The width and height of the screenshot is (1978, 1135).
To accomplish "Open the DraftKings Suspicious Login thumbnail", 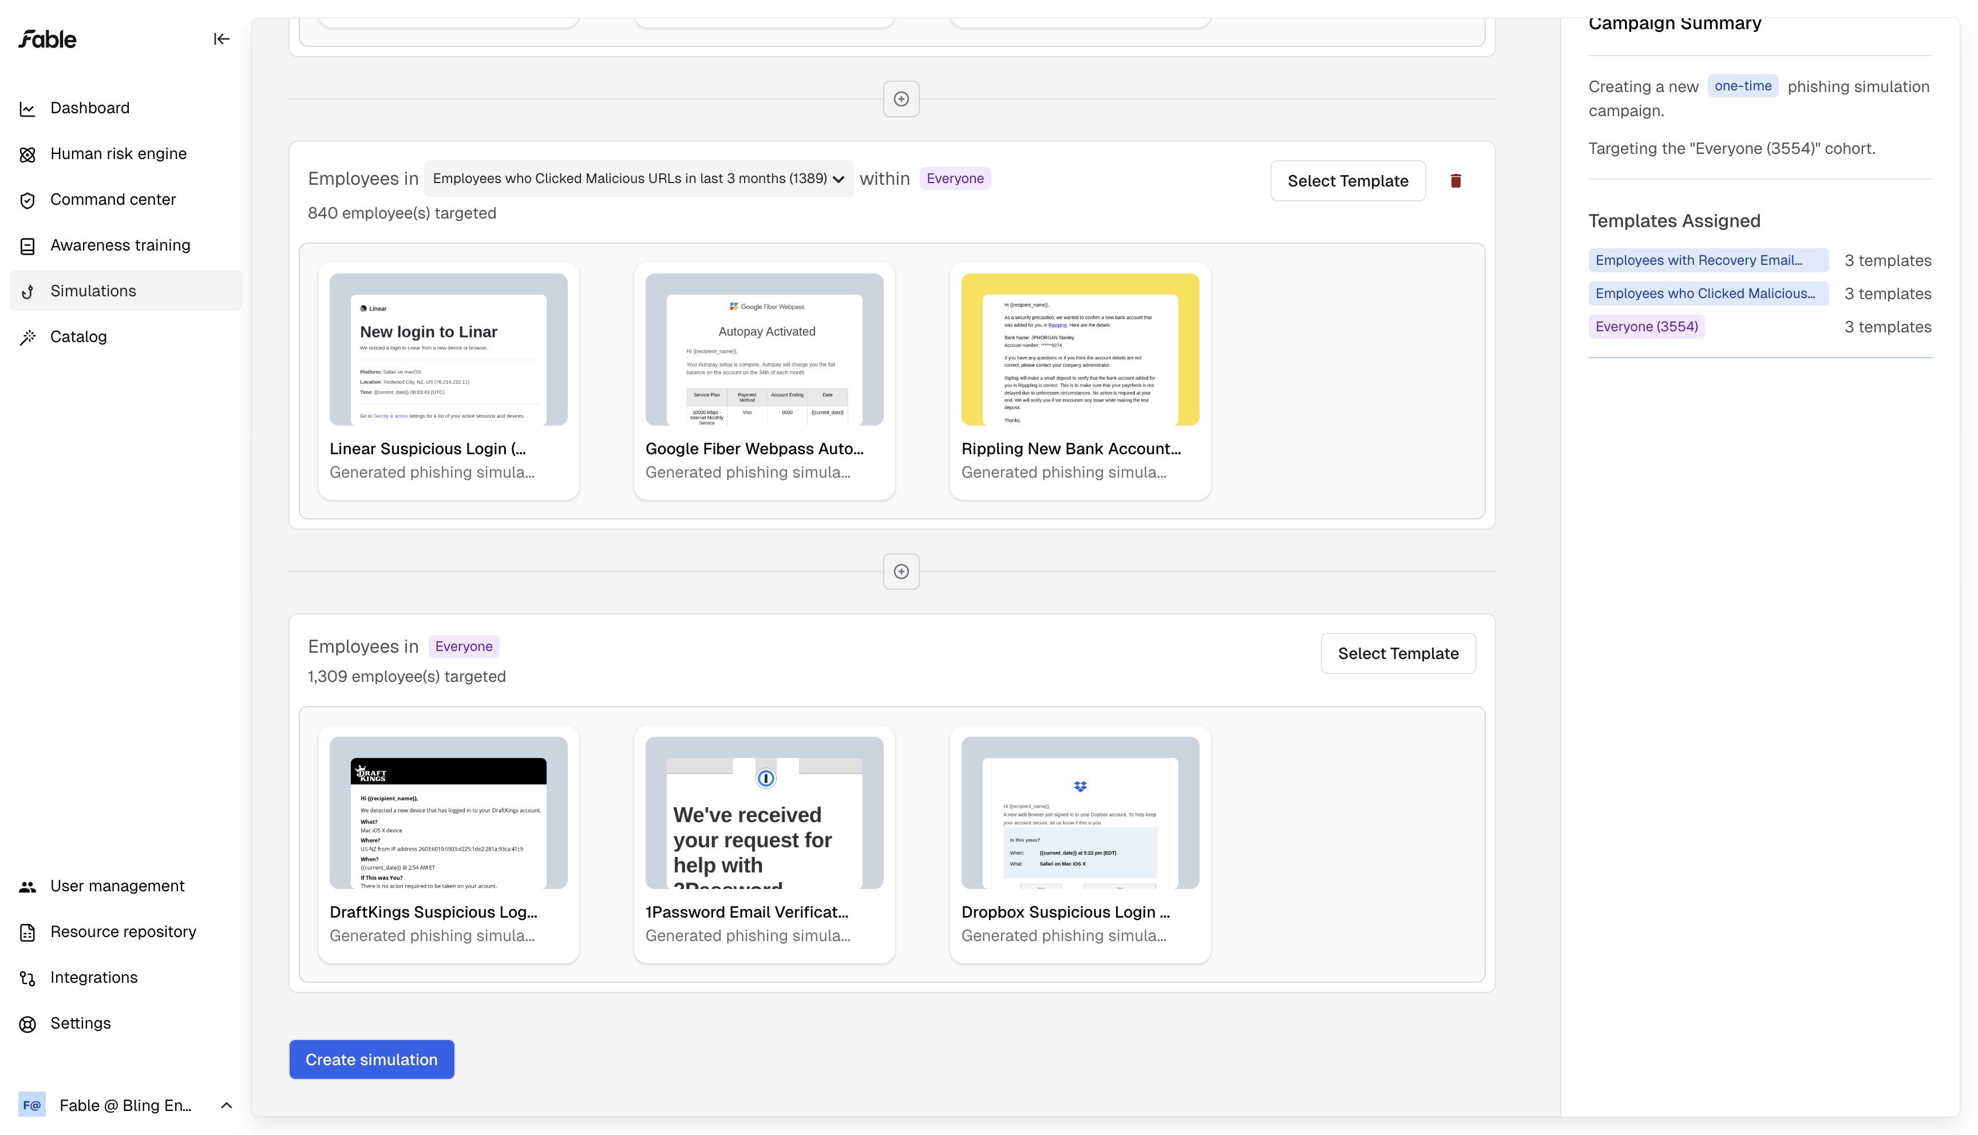I will coord(448,813).
